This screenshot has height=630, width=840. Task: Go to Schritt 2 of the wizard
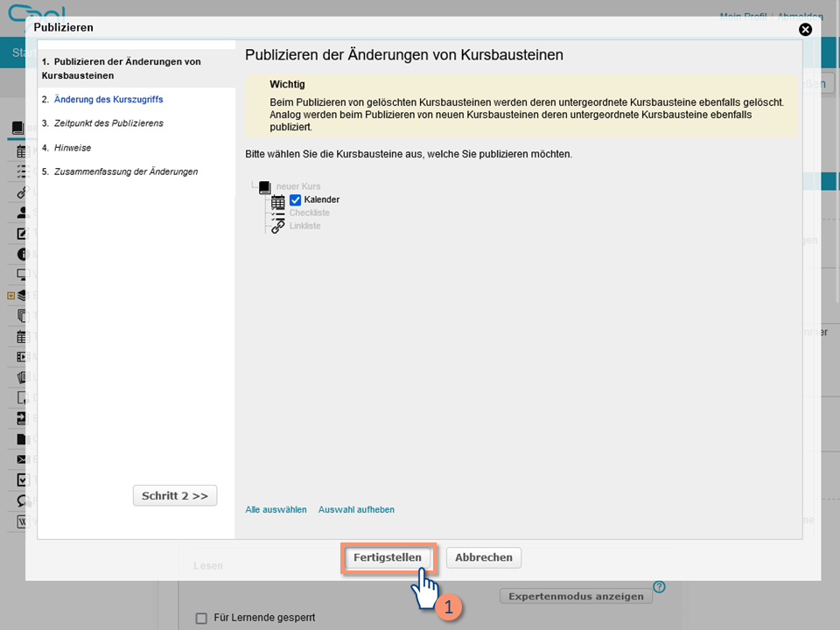click(174, 495)
